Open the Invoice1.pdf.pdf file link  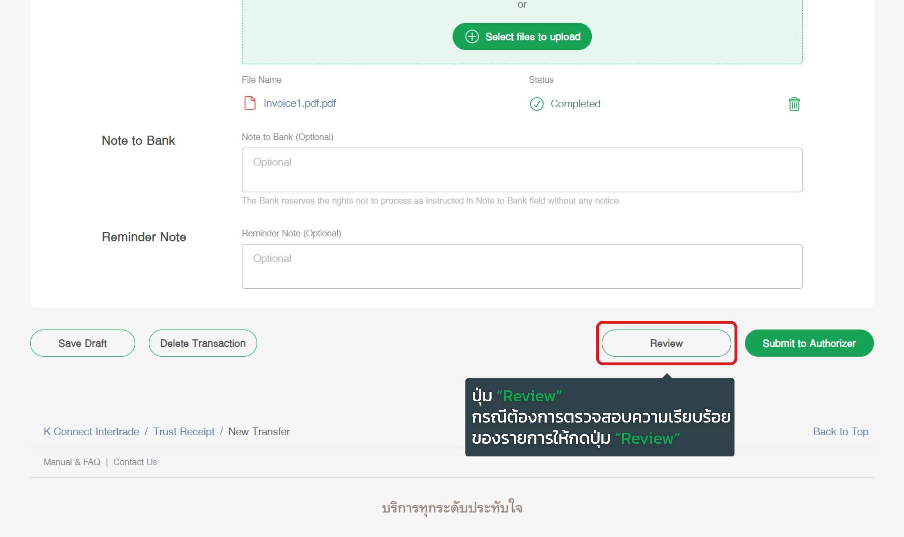click(299, 104)
